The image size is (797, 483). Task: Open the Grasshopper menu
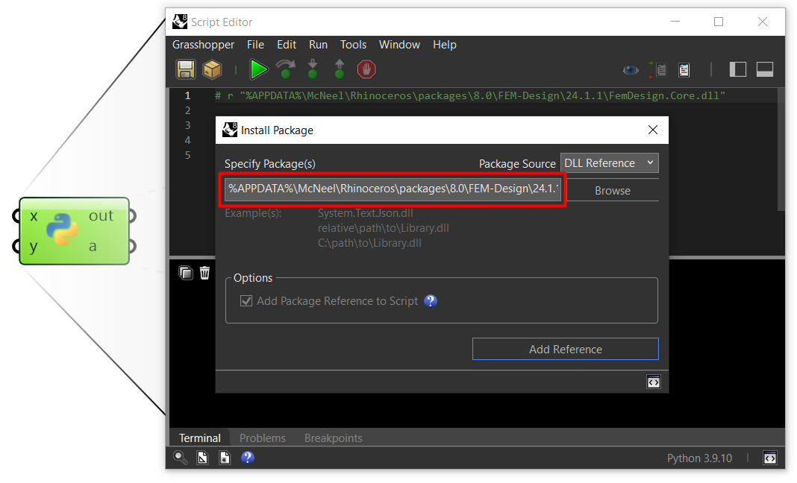203,45
